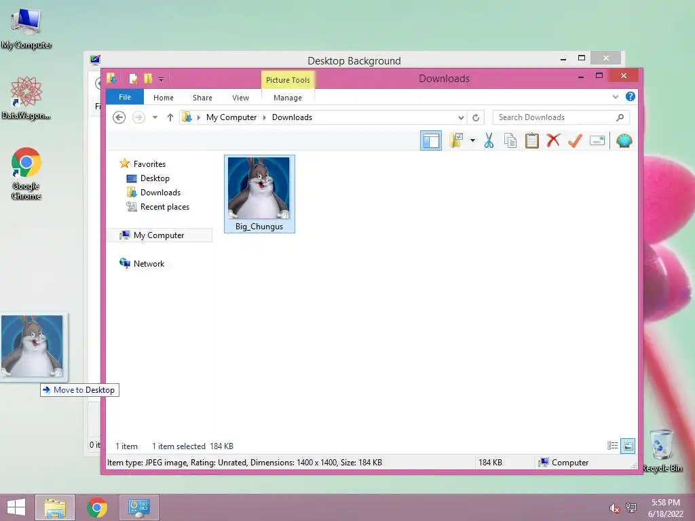695x521 pixels.
Task: Select My Computer in the navigation pane
Action: pos(159,235)
